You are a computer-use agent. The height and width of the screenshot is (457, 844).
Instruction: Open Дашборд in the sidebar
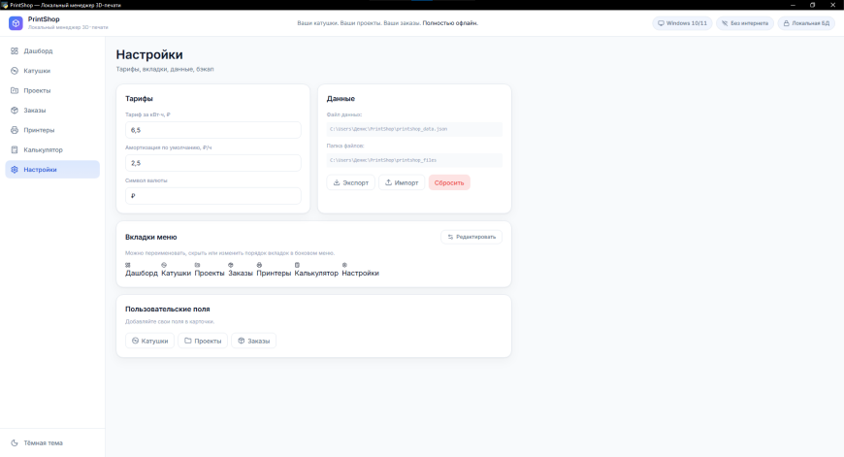point(52,51)
